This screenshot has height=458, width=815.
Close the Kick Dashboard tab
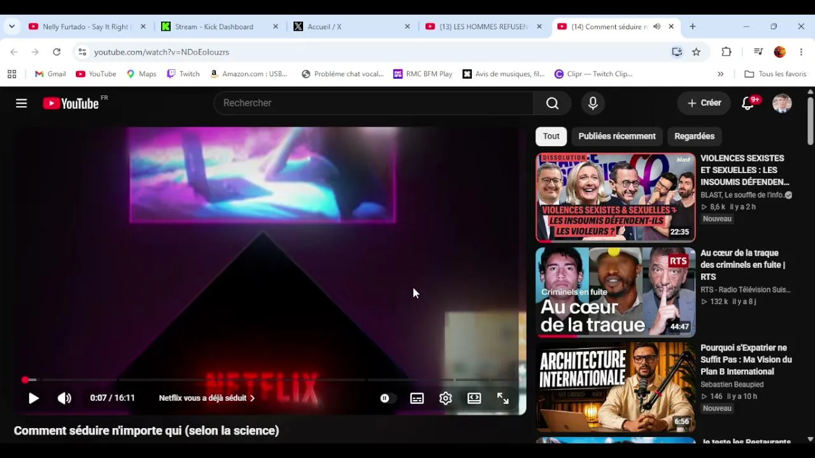(x=276, y=27)
